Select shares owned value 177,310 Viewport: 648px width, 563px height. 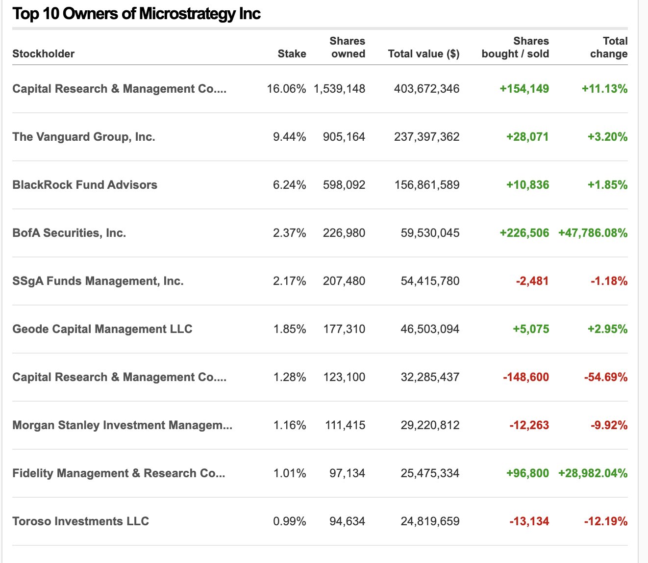click(x=344, y=329)
